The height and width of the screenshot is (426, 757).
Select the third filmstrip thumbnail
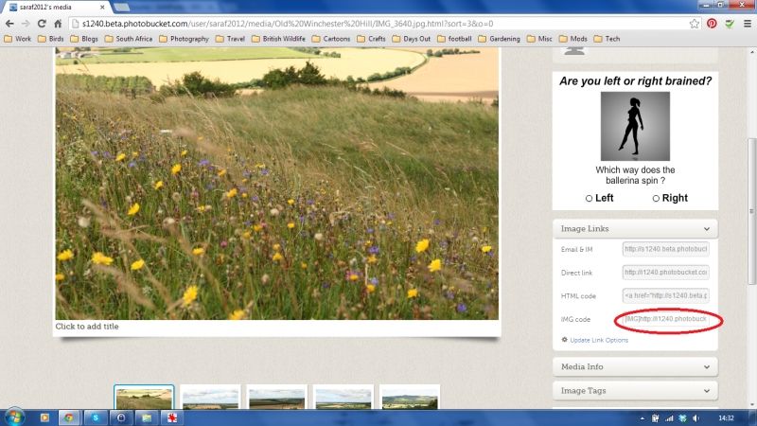(276, 398)
